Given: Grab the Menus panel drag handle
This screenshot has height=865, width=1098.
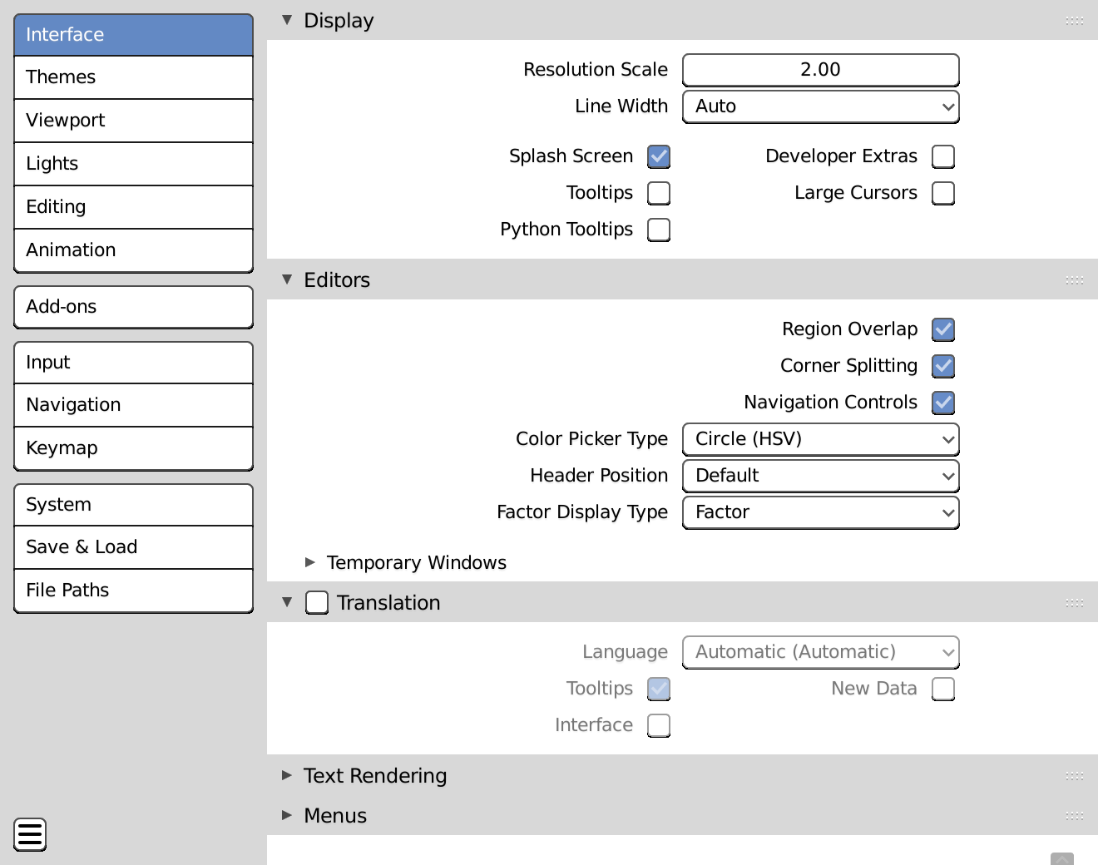Looking at the screenshot, I should (1075, 816).
